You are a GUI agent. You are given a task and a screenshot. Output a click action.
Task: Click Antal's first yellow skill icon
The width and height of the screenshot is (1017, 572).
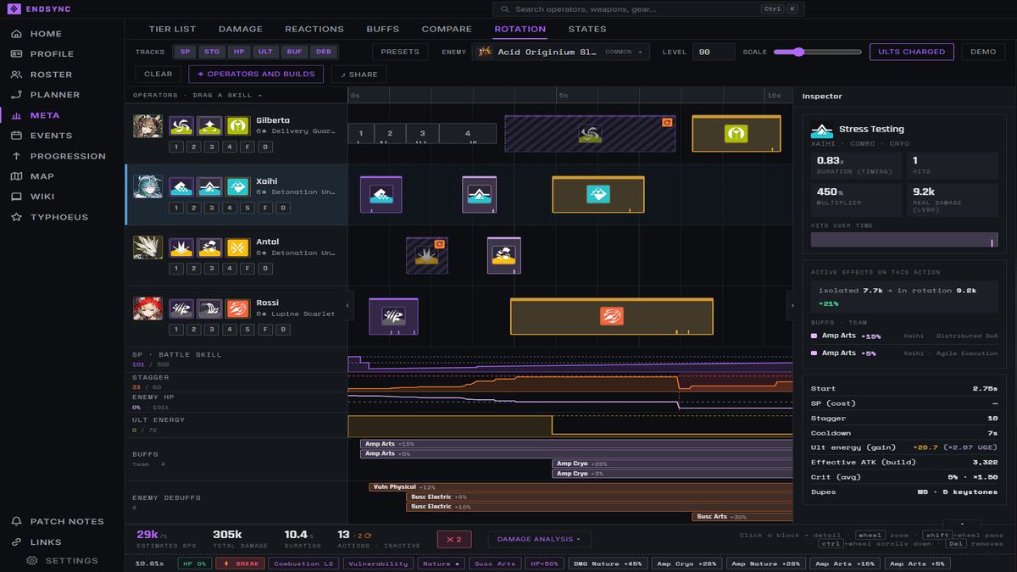(x=181, y=247)
